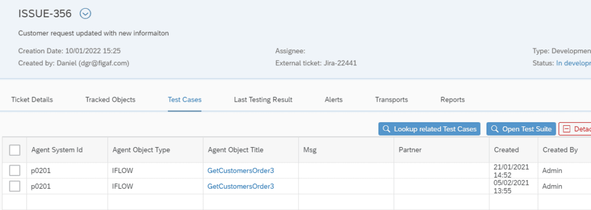591x210 pixels.
Task: Click the In development status link
Action: point(574,63)
